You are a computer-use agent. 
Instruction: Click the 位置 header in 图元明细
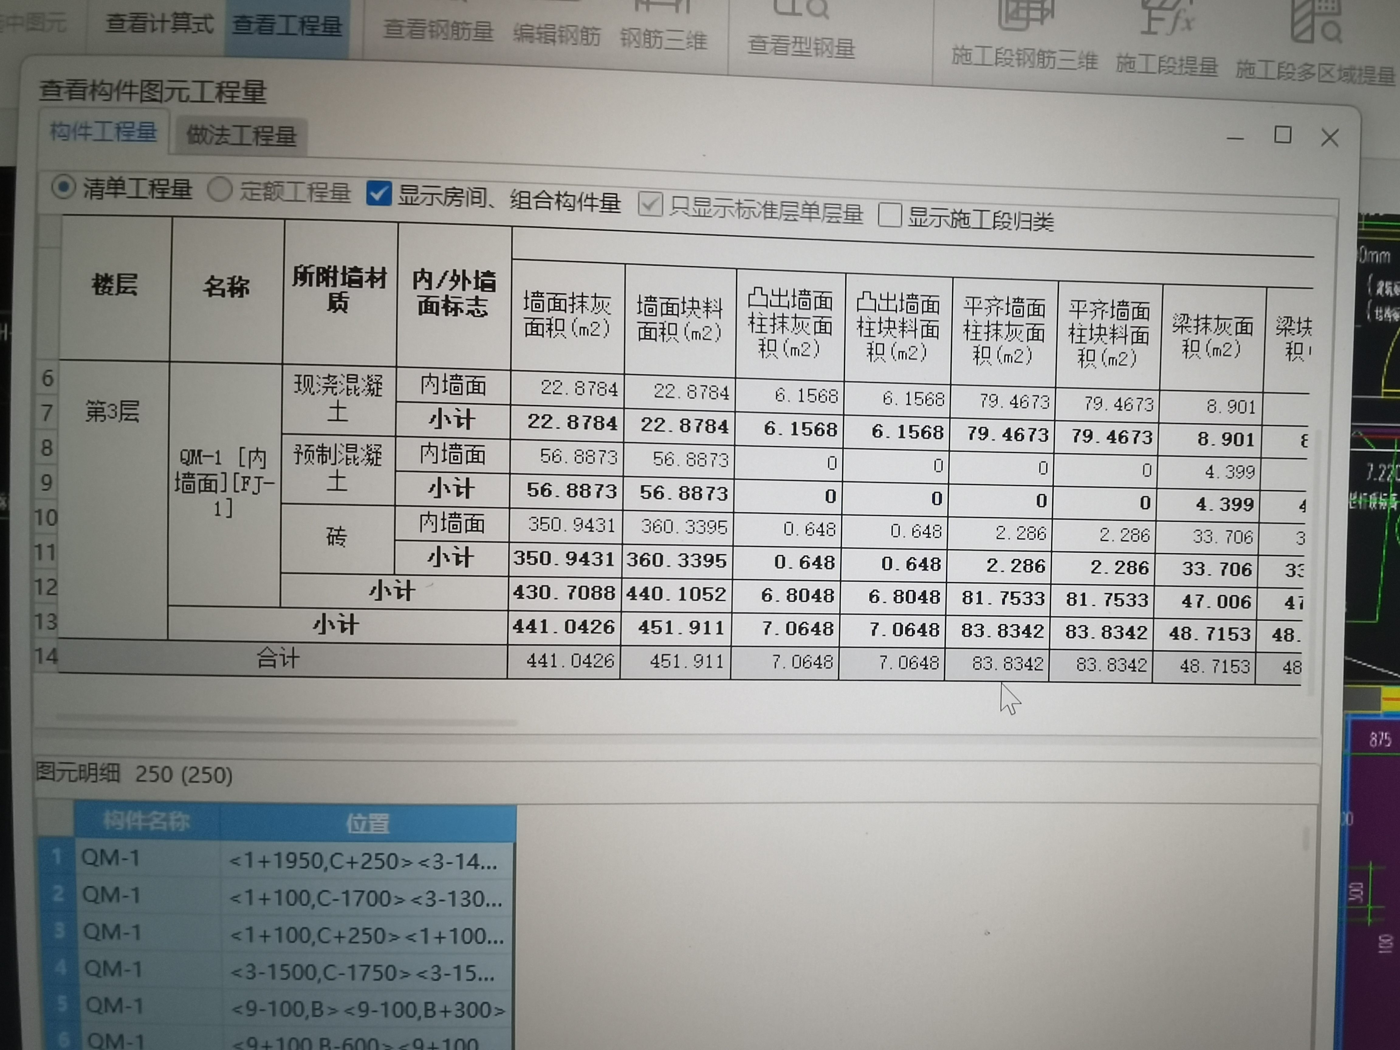368,823
